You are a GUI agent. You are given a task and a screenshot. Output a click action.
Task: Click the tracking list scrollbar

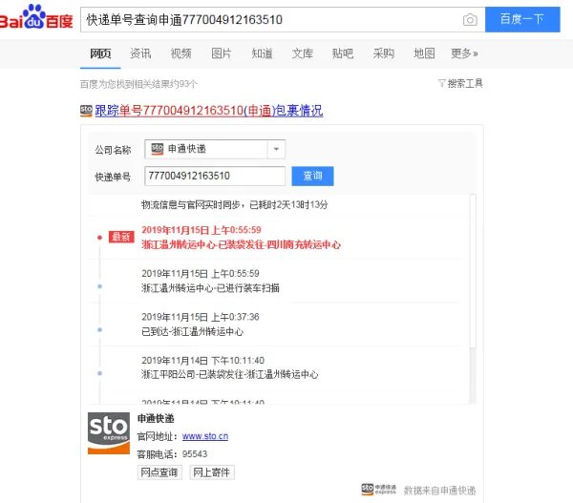473,271
